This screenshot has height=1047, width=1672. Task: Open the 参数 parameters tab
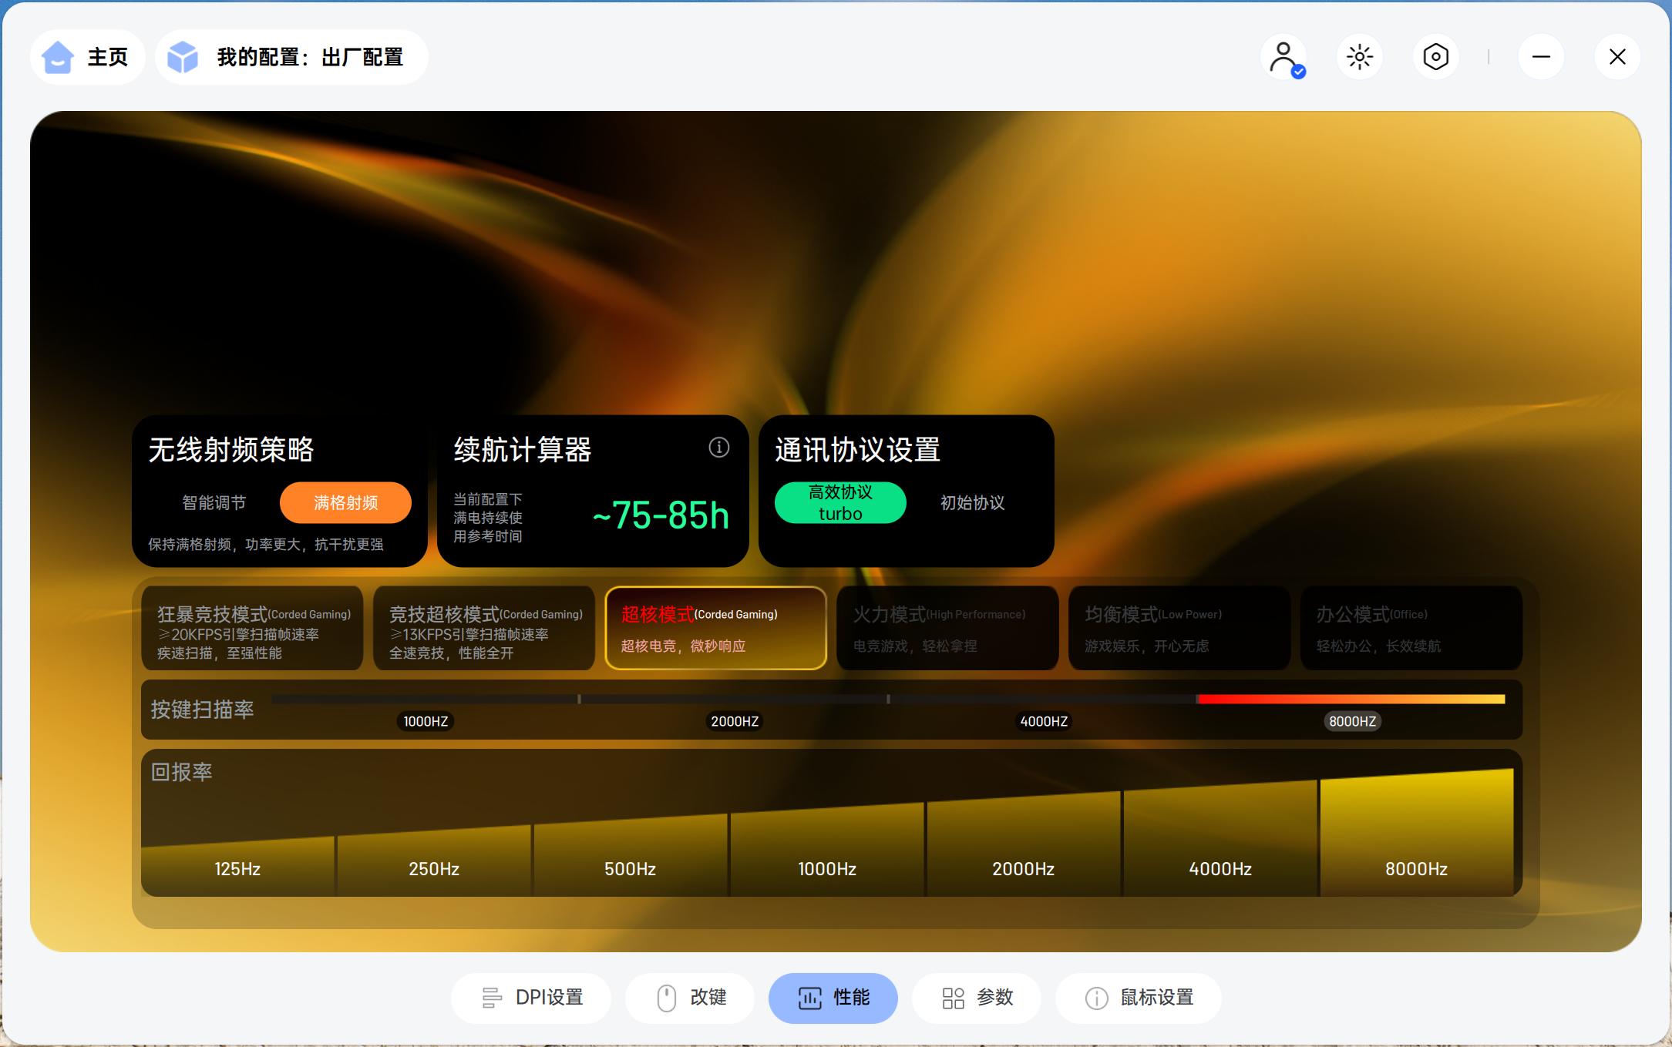coord(977,998)
